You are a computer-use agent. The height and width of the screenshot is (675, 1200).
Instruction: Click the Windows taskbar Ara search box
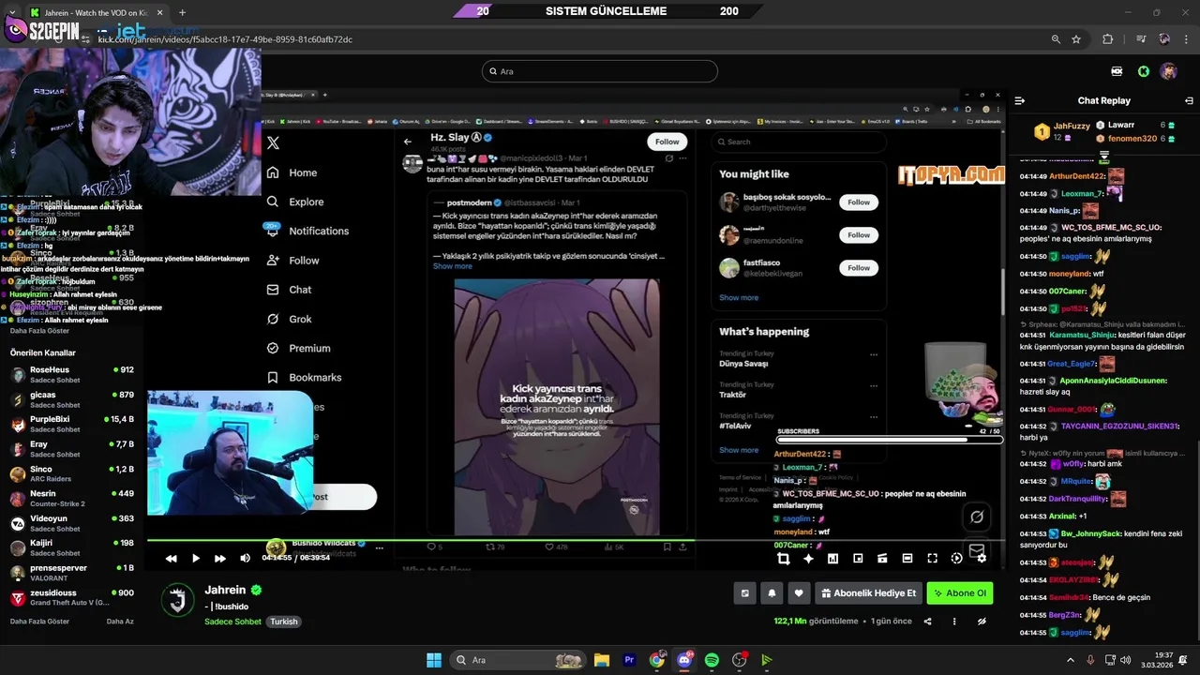[517, 660]
